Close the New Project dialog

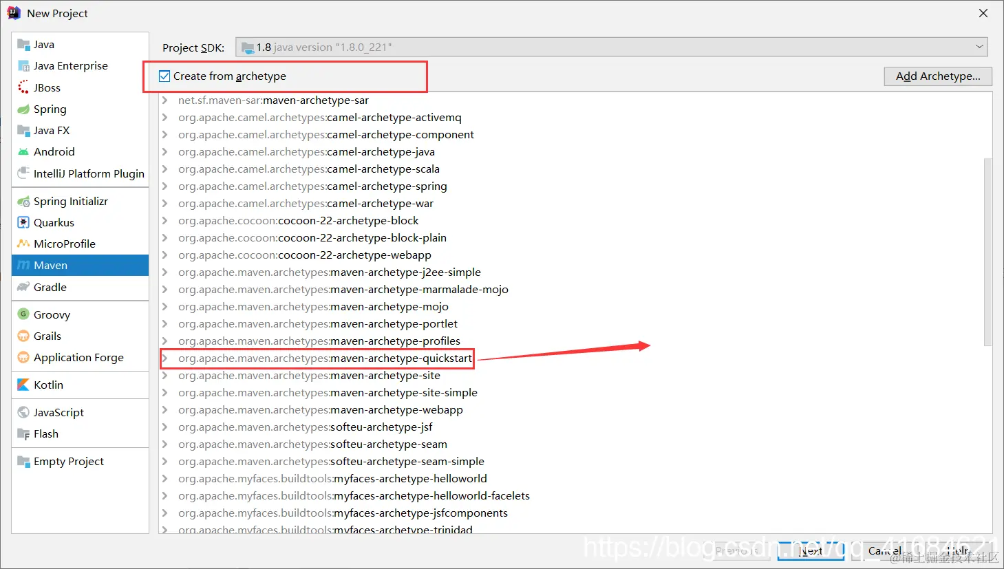click(x=983, y=13)
